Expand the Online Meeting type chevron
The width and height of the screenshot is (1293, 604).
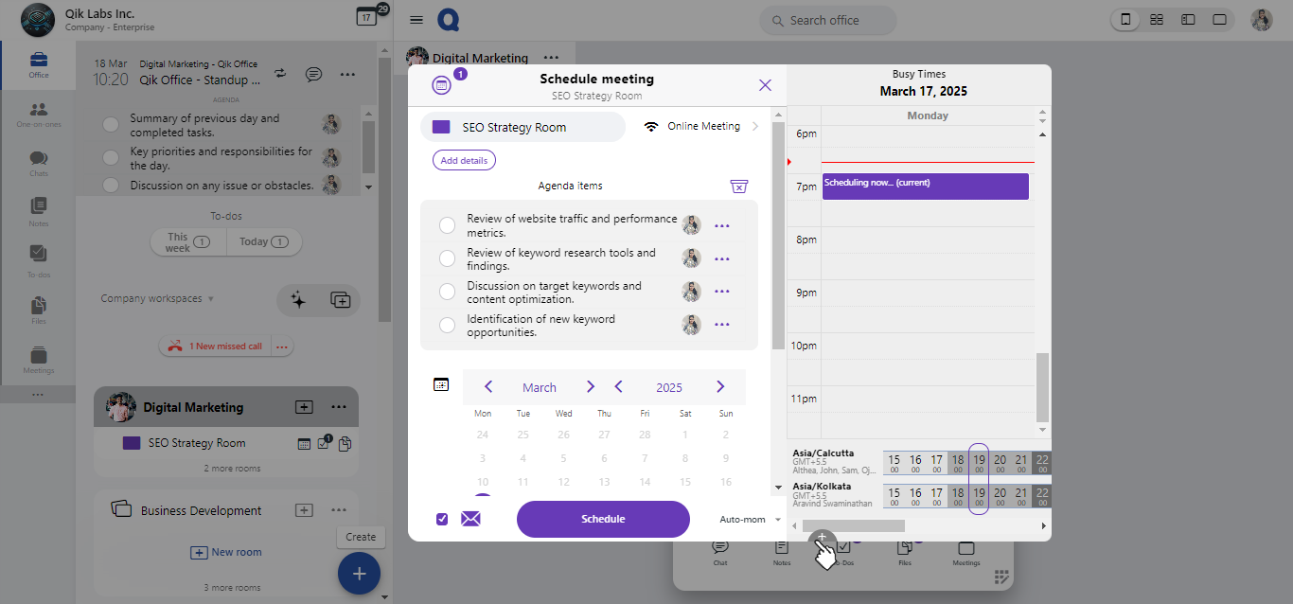(755, 127)
